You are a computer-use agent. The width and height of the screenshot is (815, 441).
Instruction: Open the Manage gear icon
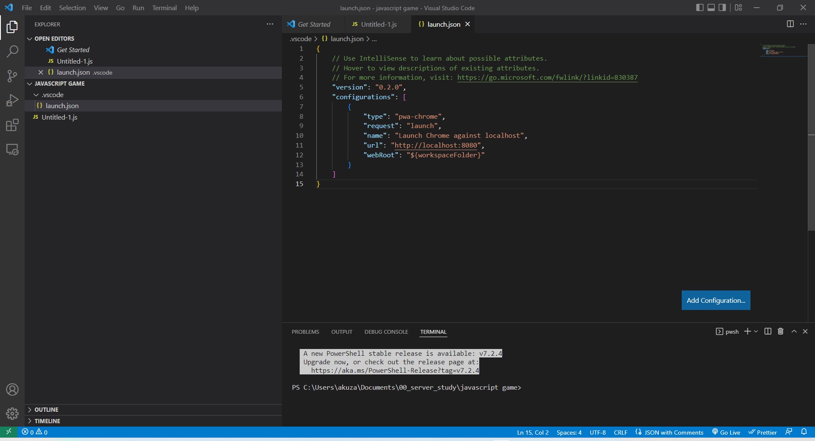click(x=12, y=413)
